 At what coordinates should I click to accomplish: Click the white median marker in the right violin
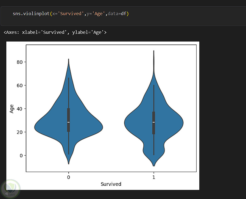click(154, 122)
